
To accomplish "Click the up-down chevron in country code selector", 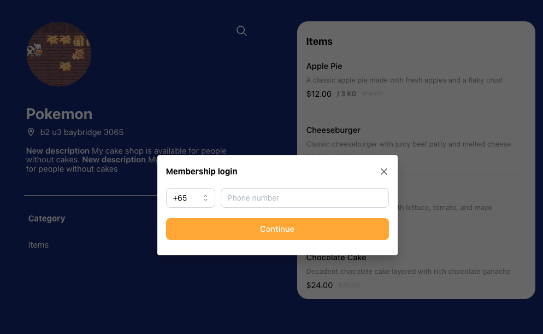I will point(205,198).
